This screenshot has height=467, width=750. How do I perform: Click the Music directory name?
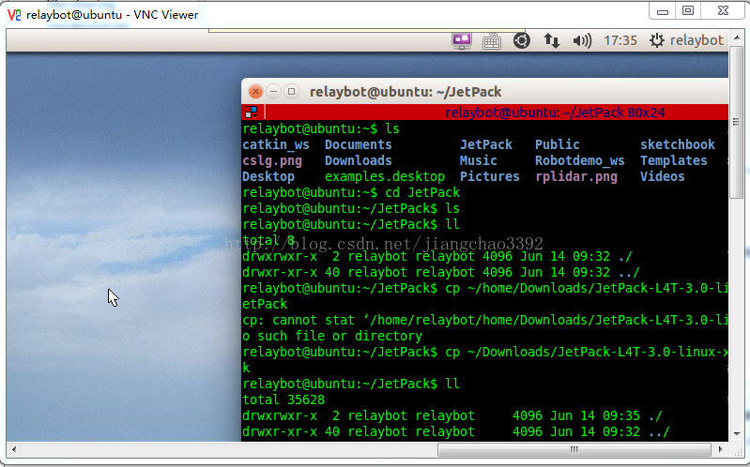point(479,160)
